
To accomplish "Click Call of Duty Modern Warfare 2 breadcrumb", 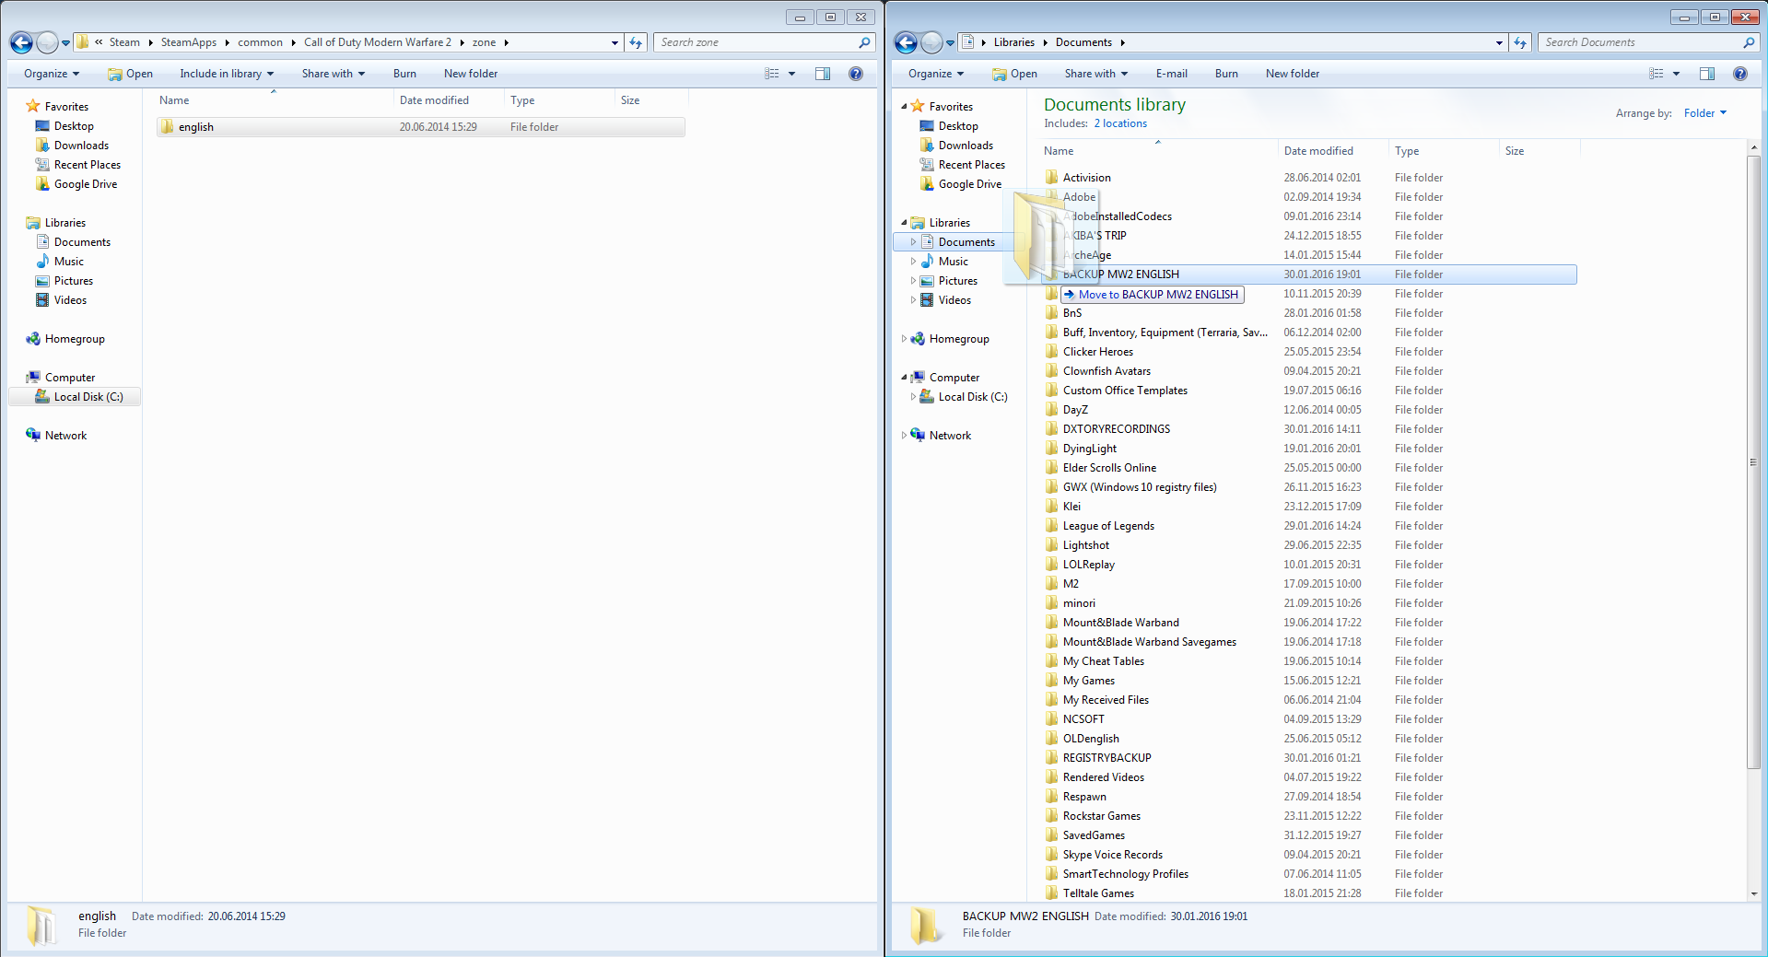I will click(378, 42).
